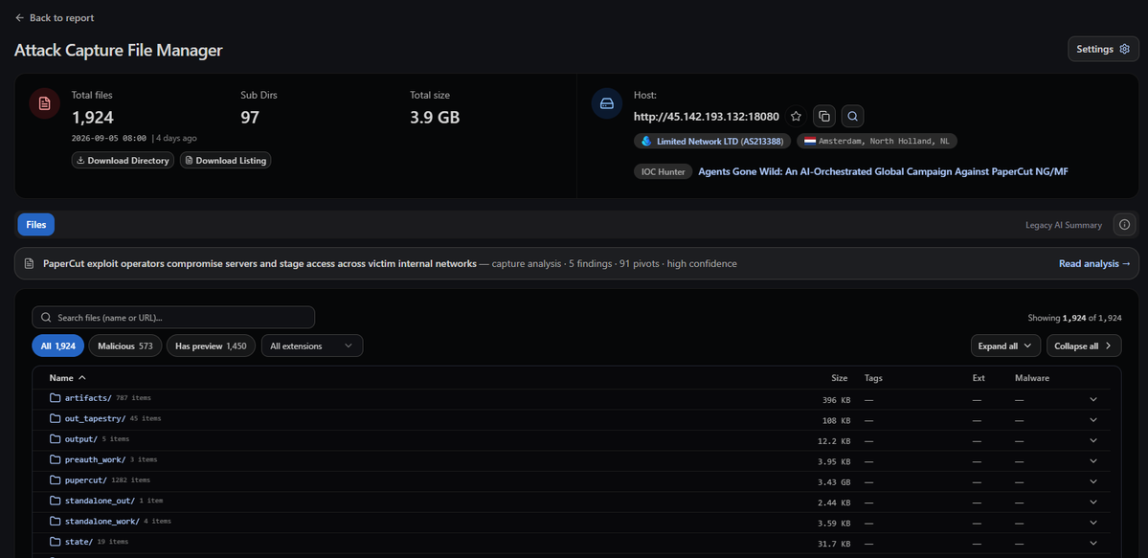Viewport: 1148px width, 558px height.
Task: Click the state folder icon
Action: pyautogui.click(x=55, y=541)
